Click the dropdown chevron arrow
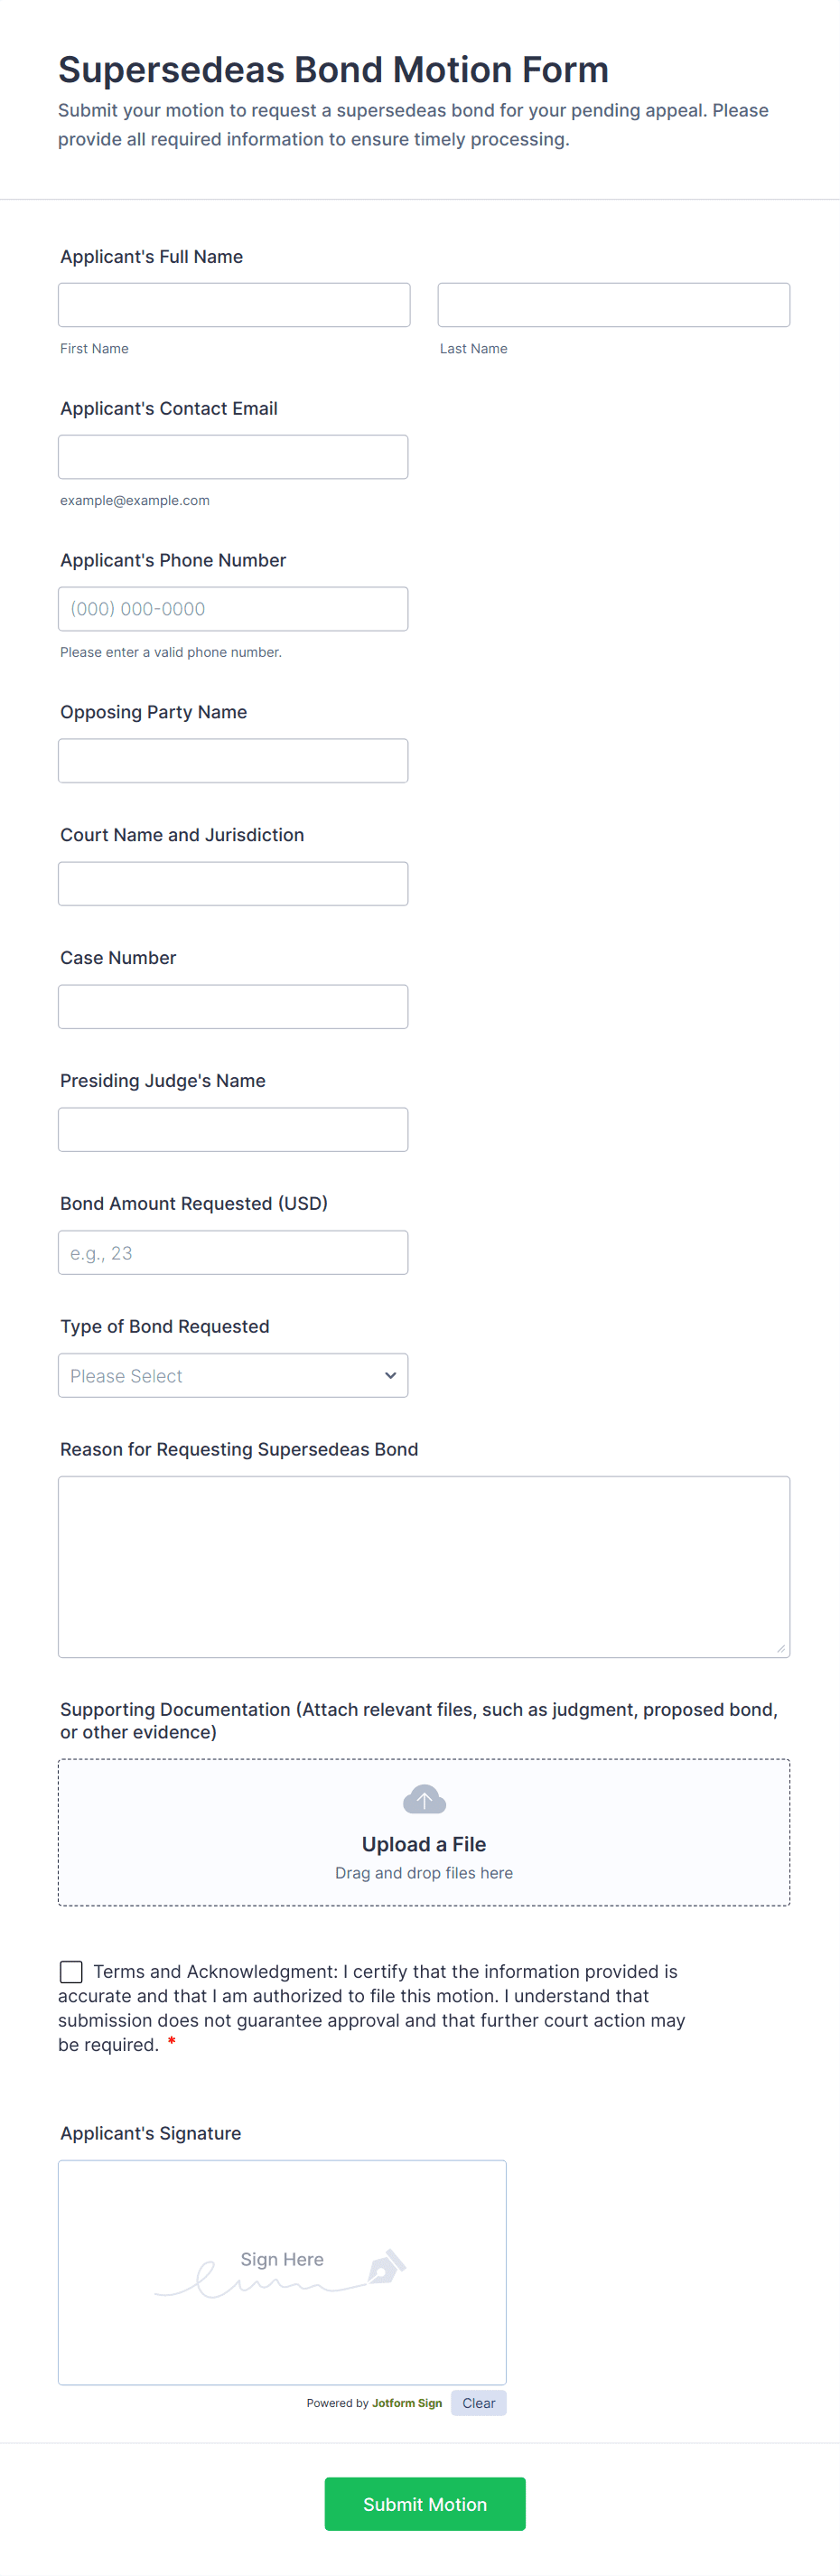 [390, 1375]
